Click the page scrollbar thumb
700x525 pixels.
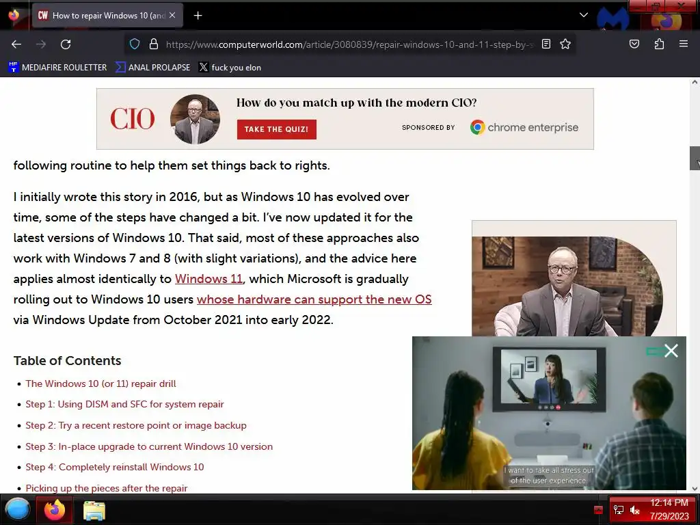[695, 158]
